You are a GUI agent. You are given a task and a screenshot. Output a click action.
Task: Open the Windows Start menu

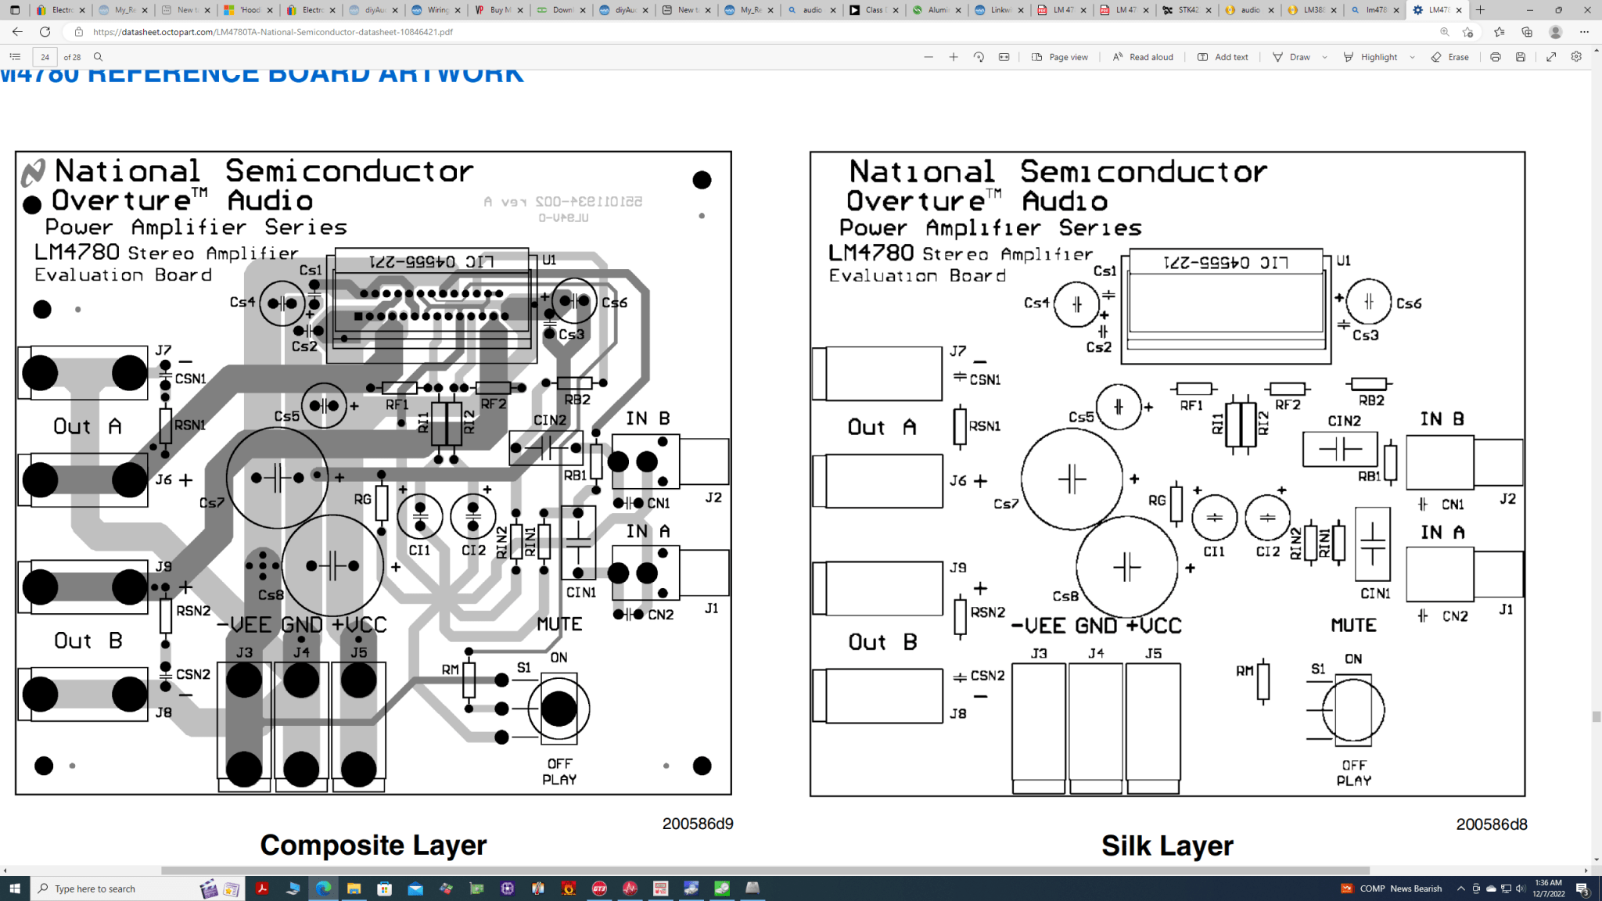coord(15,888)
